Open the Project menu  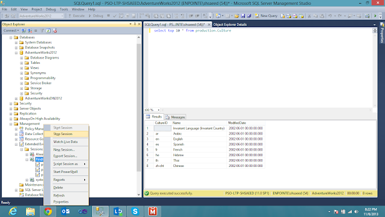point(37,9)
